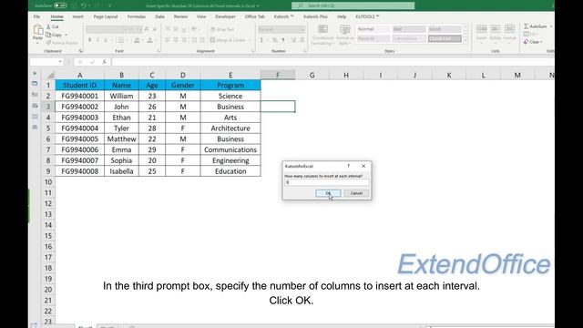Click the Decrease Font Size icon
The image size is (583, 328).
(155, 29)
